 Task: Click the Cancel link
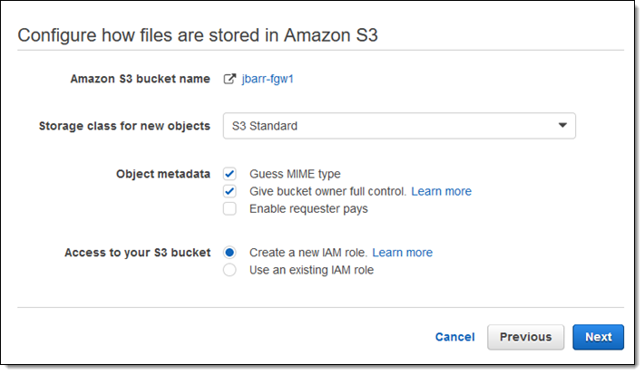[454, 337]
